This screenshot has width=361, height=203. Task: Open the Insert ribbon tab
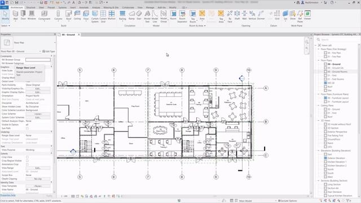[73, 7]
